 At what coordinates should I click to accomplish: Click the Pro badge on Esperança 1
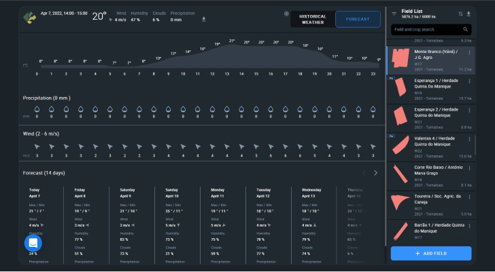(391, 78)
